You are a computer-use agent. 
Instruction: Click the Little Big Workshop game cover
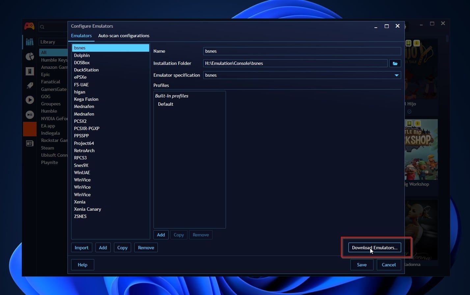point(421,149)
